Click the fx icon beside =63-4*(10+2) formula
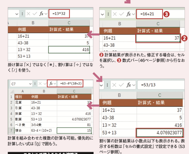 pos(50,83)
